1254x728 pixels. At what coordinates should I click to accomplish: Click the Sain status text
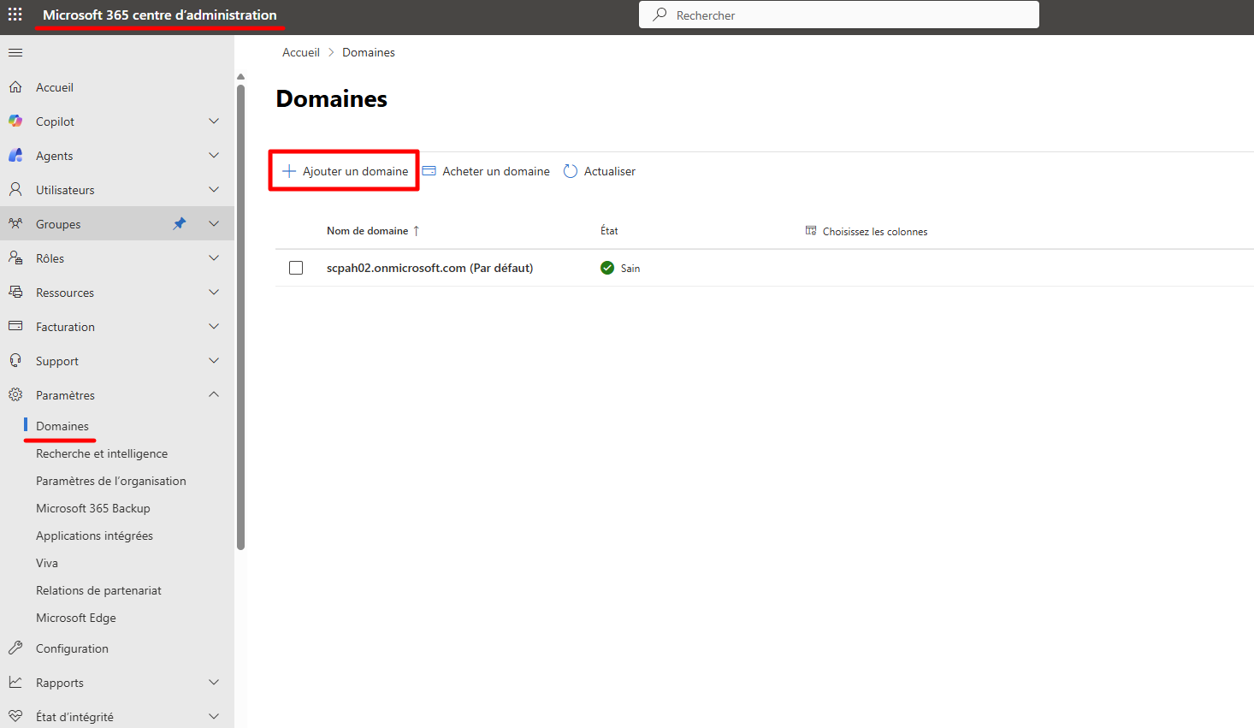click(630, 269)
